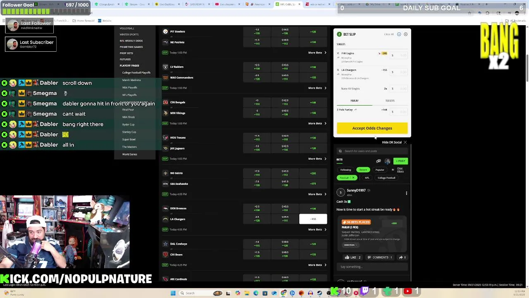This screenshot has width=529, height=298.
Task: Click Hide DK Social text
Action: 391,142
